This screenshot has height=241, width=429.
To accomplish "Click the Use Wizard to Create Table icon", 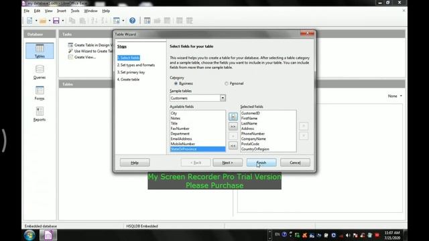I will (x=70, y=51).
